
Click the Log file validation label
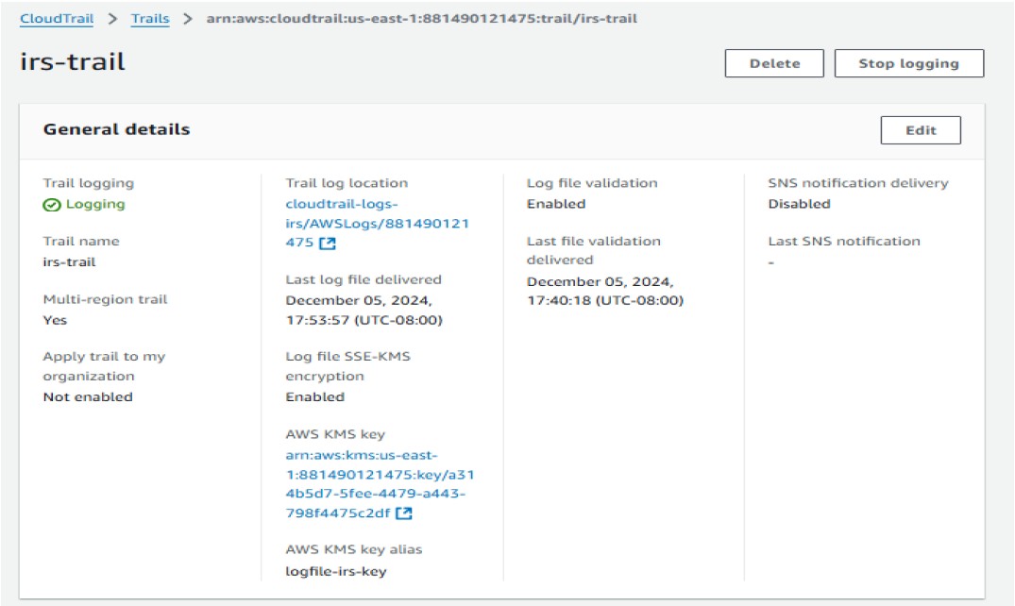[592, 183]
